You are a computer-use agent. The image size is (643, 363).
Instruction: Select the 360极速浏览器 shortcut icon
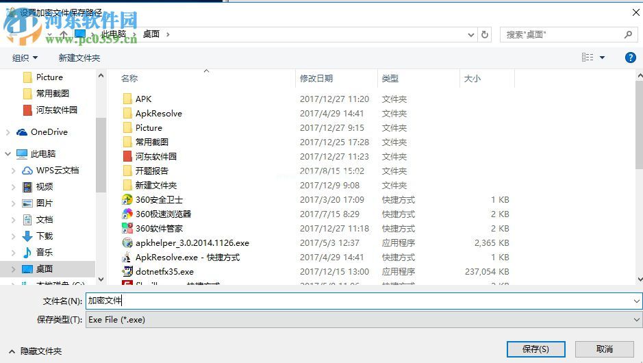point(127,214)
